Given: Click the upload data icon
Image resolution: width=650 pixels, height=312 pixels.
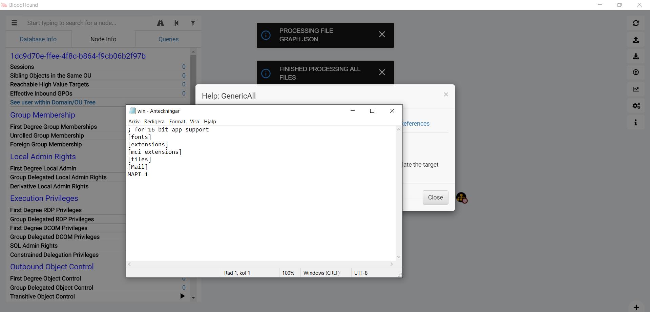Looking at the screenshot, I should click(x=636, y=40).
